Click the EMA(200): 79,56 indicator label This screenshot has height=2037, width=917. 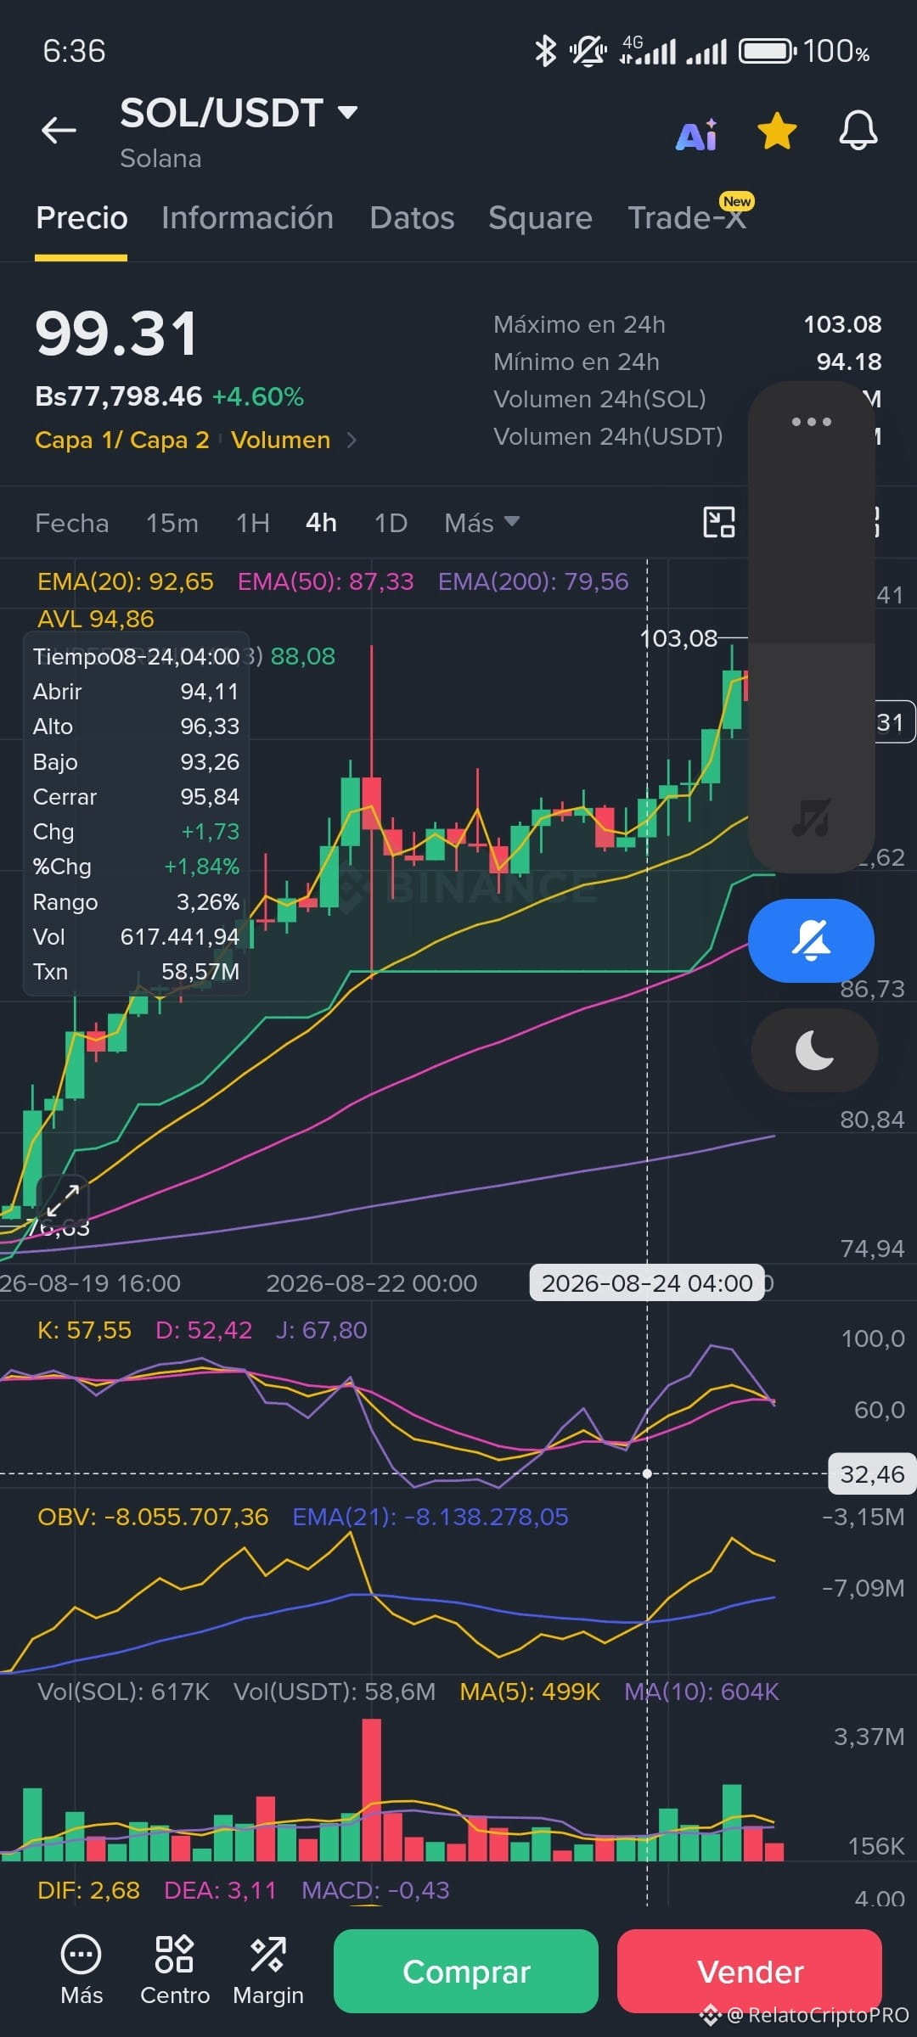pyautogui.click(x=533, y=581)
